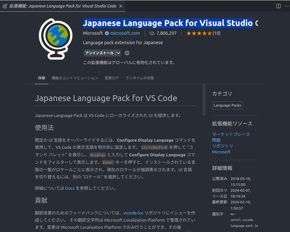Click the 貢献 heading
The height and width of the screenshot is (232, 290).
(41, 200)
